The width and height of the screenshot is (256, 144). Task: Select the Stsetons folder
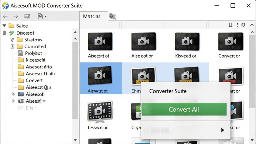click(x=29, y=40)
